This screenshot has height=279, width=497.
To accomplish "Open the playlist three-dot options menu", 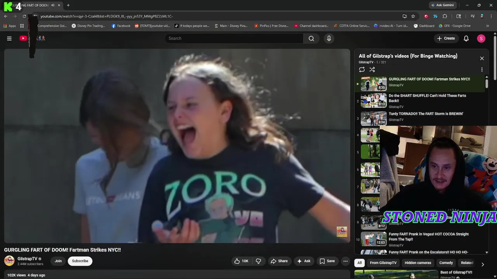I will (x=482, y=70).
